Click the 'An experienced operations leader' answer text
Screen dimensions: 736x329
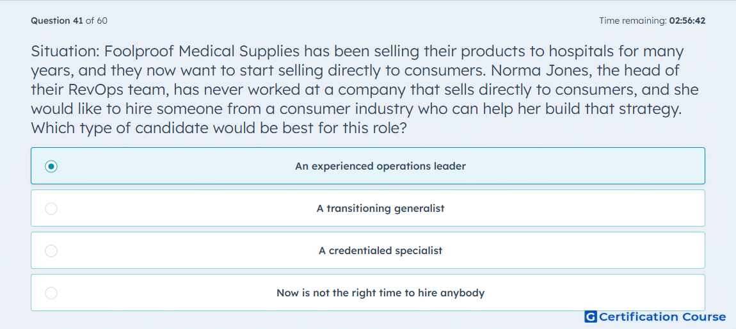tap(380, 166)
